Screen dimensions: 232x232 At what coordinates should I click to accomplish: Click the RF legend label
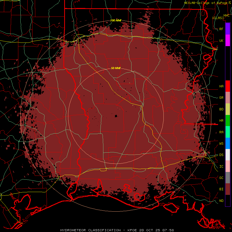click(x=221, y=29)
